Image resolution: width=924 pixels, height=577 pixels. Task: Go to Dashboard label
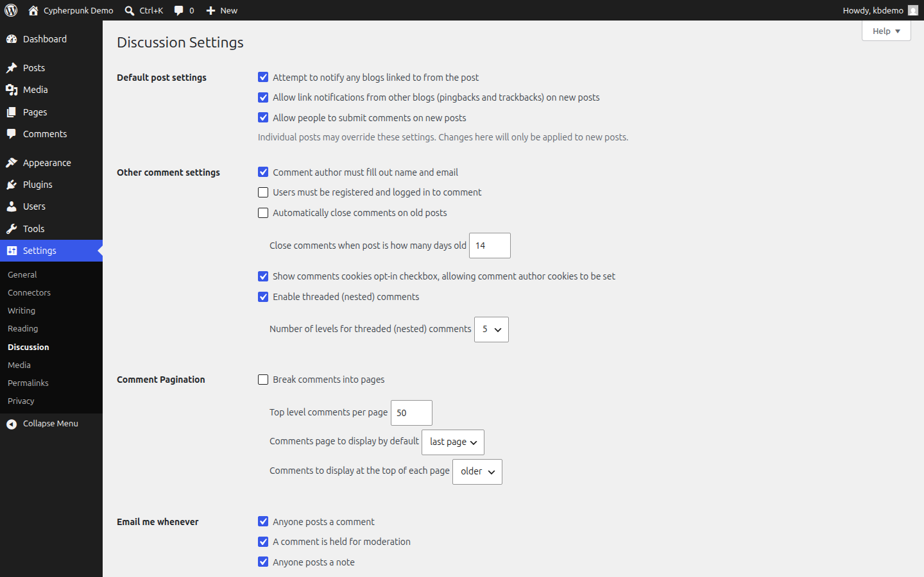click(x=45, y=39)
